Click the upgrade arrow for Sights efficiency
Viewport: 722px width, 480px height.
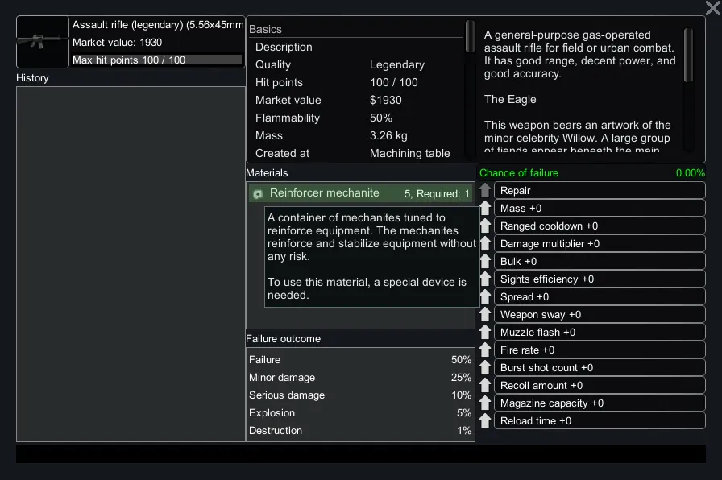[x=485, y=279]
